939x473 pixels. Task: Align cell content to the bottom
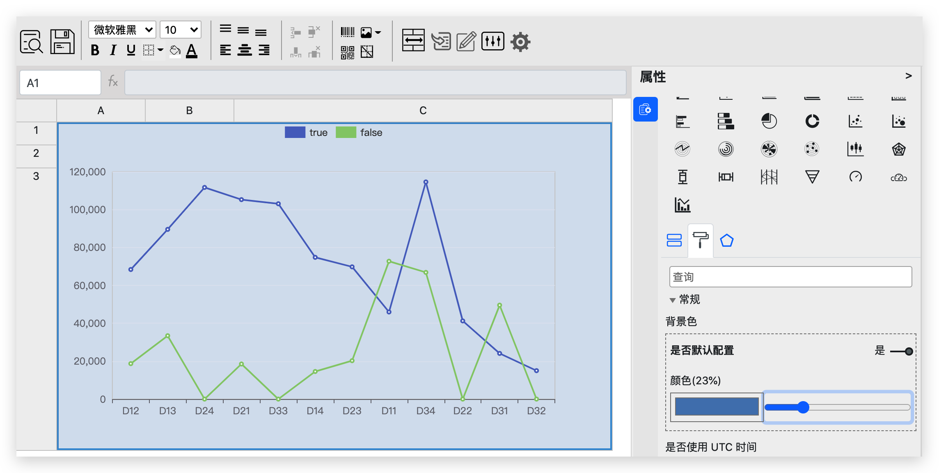click(x=261, y=32)
